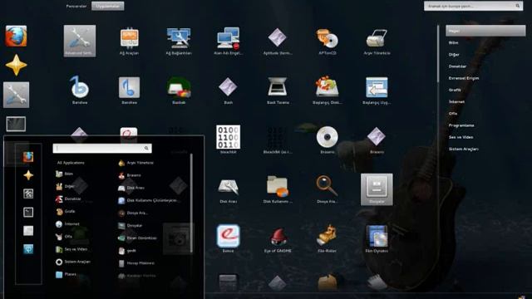Open the yellow star app in left dash
The width and height of the screenshot is (532, 299).
tap(16, 65)
